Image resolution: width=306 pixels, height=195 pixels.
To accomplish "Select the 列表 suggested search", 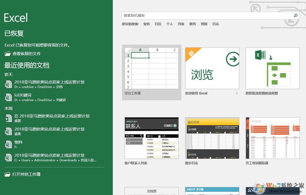I will [x=181, y=24].
